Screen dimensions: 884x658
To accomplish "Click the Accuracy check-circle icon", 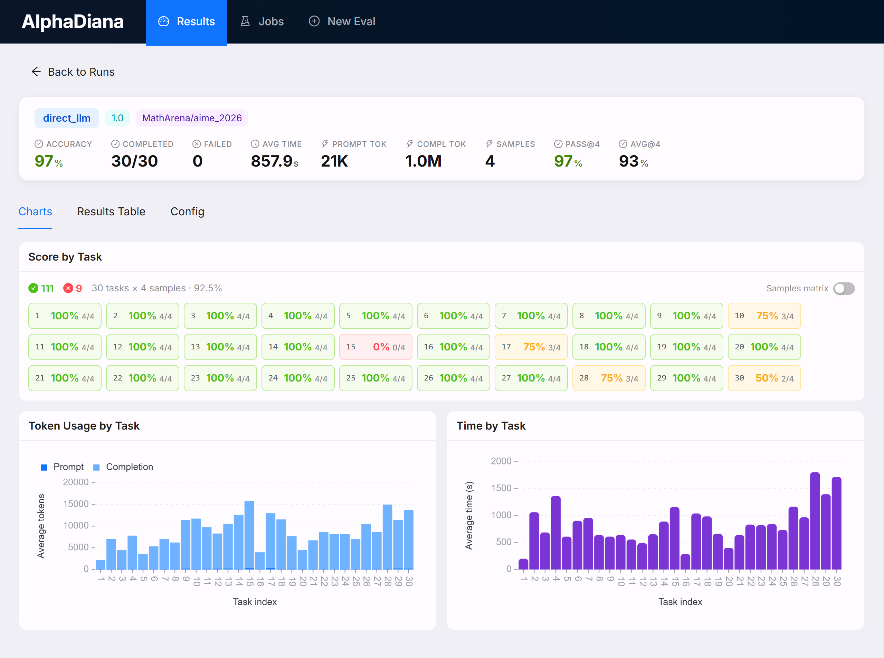I will tap(39, 144).
